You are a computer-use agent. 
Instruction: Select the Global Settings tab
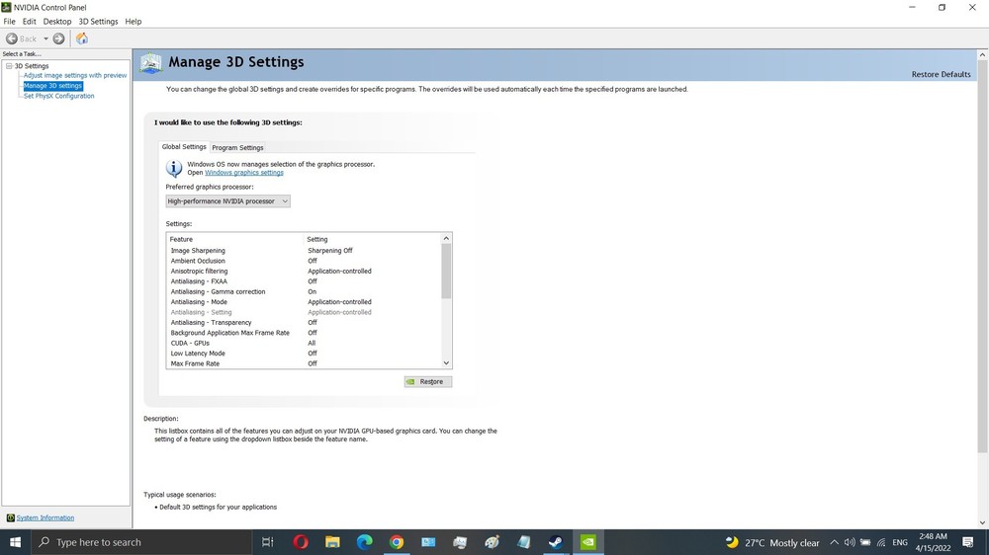pyautogui.click(x=184, y=147)
